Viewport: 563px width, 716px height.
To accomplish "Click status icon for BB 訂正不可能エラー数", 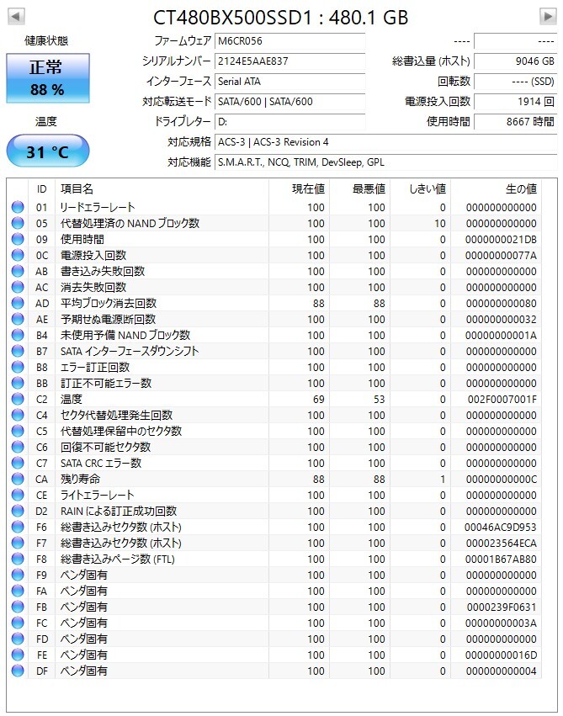I will (x=18, y=383).
